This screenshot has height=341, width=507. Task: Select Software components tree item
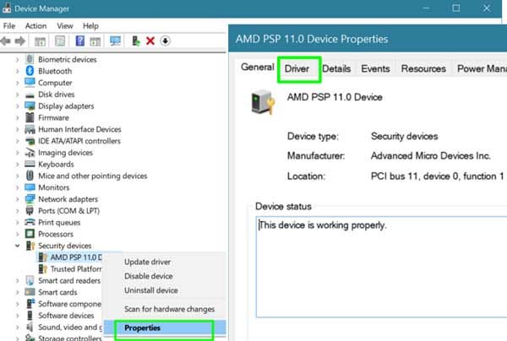point(69,304)
